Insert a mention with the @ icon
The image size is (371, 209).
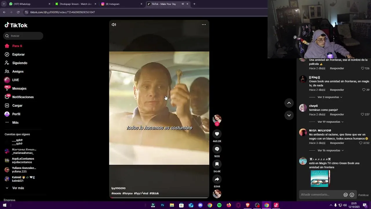[x=345, y=195]
